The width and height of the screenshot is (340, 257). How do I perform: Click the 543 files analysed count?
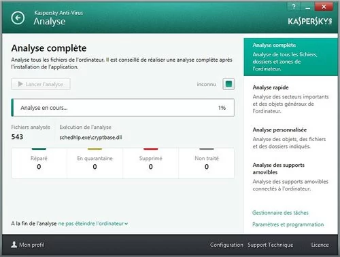point(17,137)
